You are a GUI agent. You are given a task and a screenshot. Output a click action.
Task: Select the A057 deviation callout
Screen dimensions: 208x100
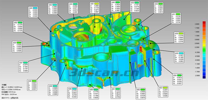click(x=176, y=18)
